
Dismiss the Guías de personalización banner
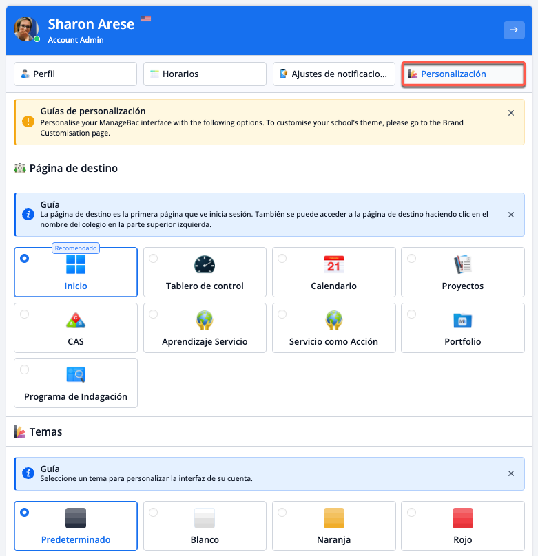tap(510, 113)
